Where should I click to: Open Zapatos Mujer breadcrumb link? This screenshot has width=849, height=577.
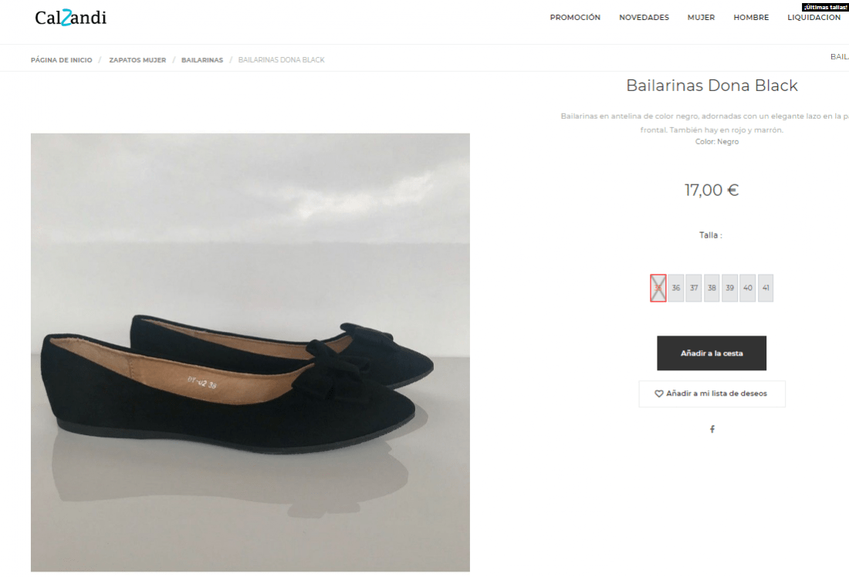point(137,60)
